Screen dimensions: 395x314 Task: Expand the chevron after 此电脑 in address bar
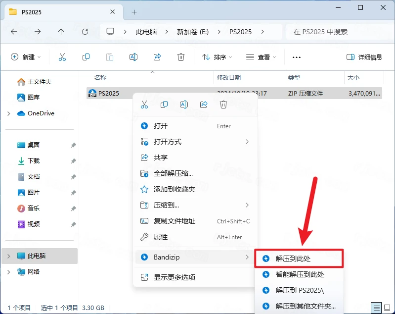(x=167, y=32)
